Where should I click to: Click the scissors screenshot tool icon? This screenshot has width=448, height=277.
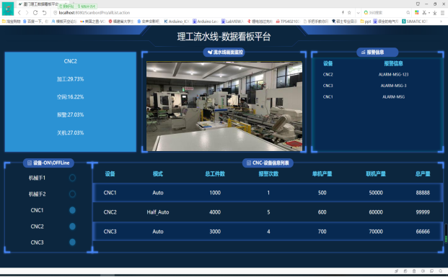pos(424,12)
